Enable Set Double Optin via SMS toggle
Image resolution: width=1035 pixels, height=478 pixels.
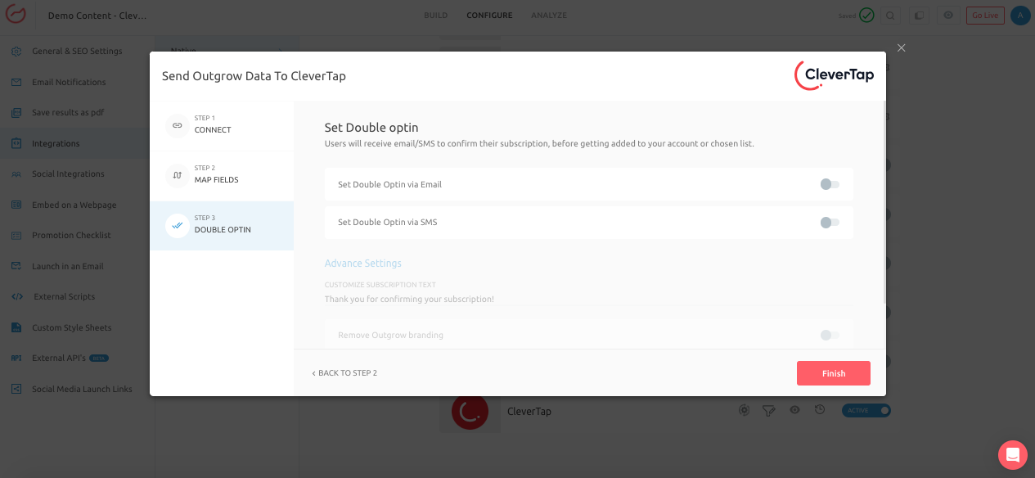pyautogui.click(x=830, y=222)
